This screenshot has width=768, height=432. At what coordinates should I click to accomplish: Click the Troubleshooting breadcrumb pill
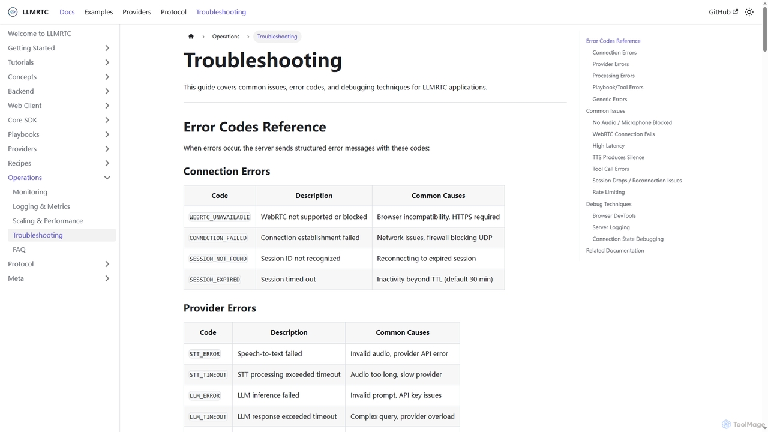click(x=277, y=37)
